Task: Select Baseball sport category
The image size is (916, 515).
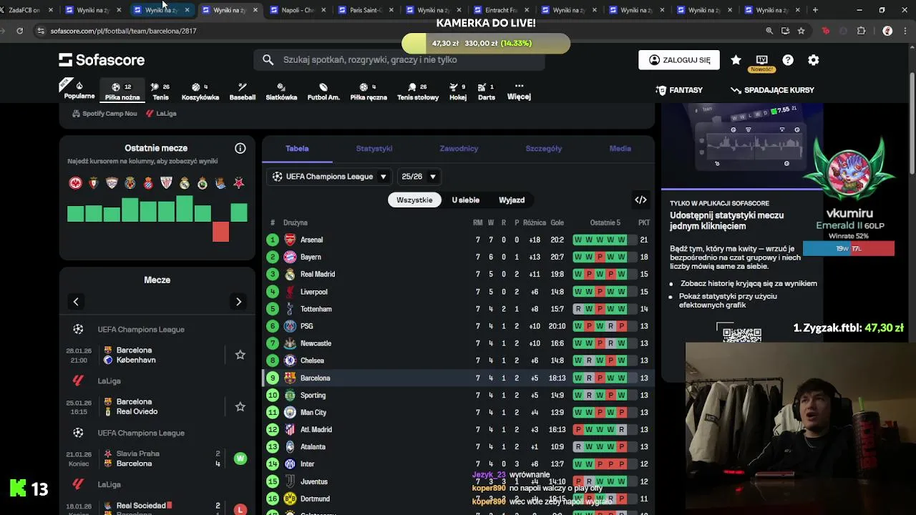Action: click(x=243, y=92)
